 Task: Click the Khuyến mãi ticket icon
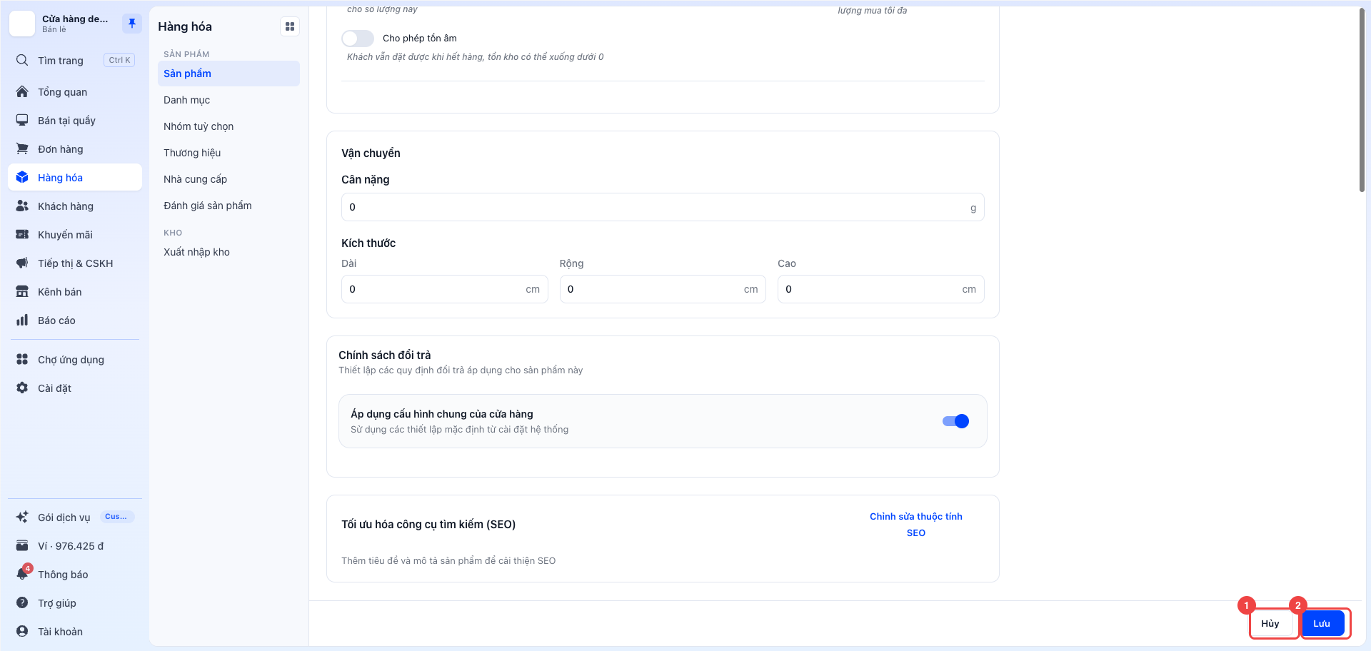click(22, 235)
